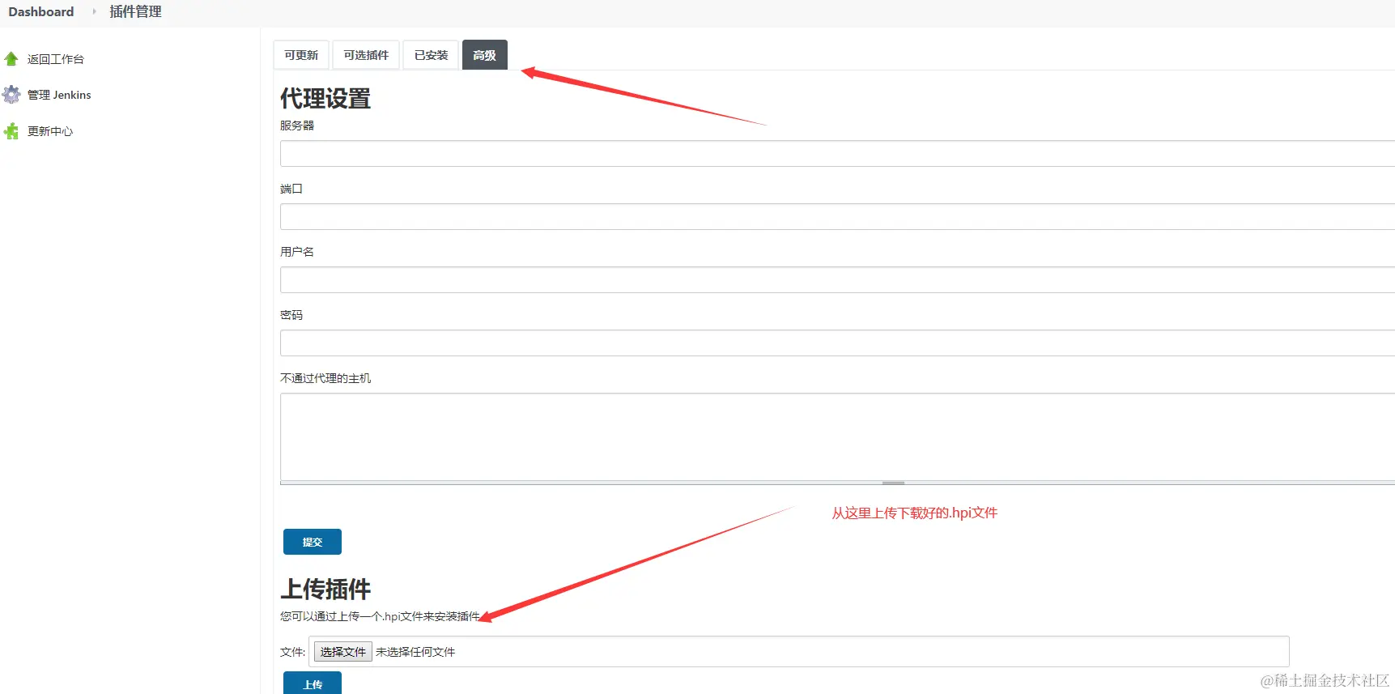Select the 高级 tab
This screenshot has height=694, width=1395.
tap(485, 55)
